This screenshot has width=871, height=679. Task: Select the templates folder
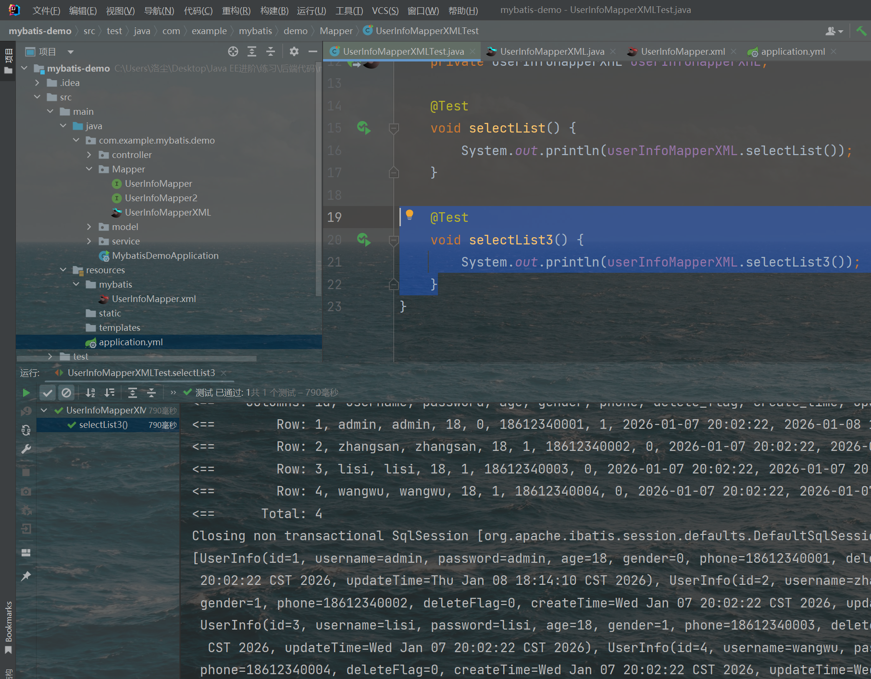coord(119,327)
